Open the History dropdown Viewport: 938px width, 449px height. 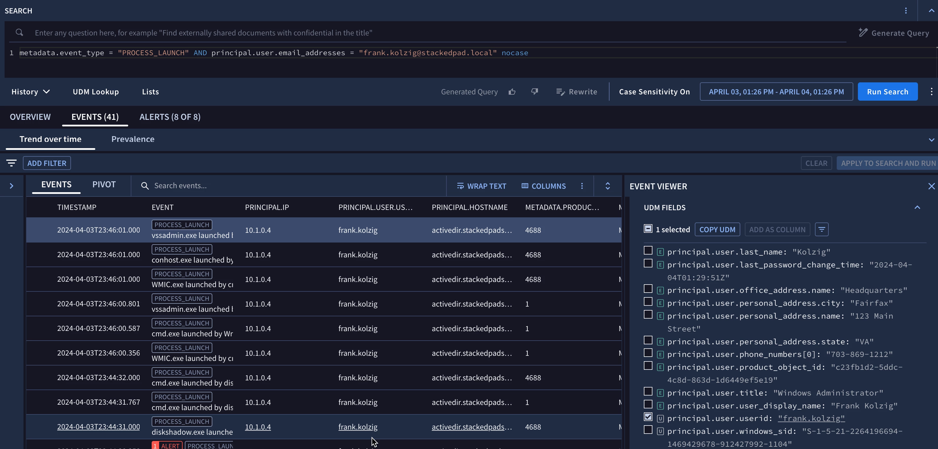tap(31, 92)
